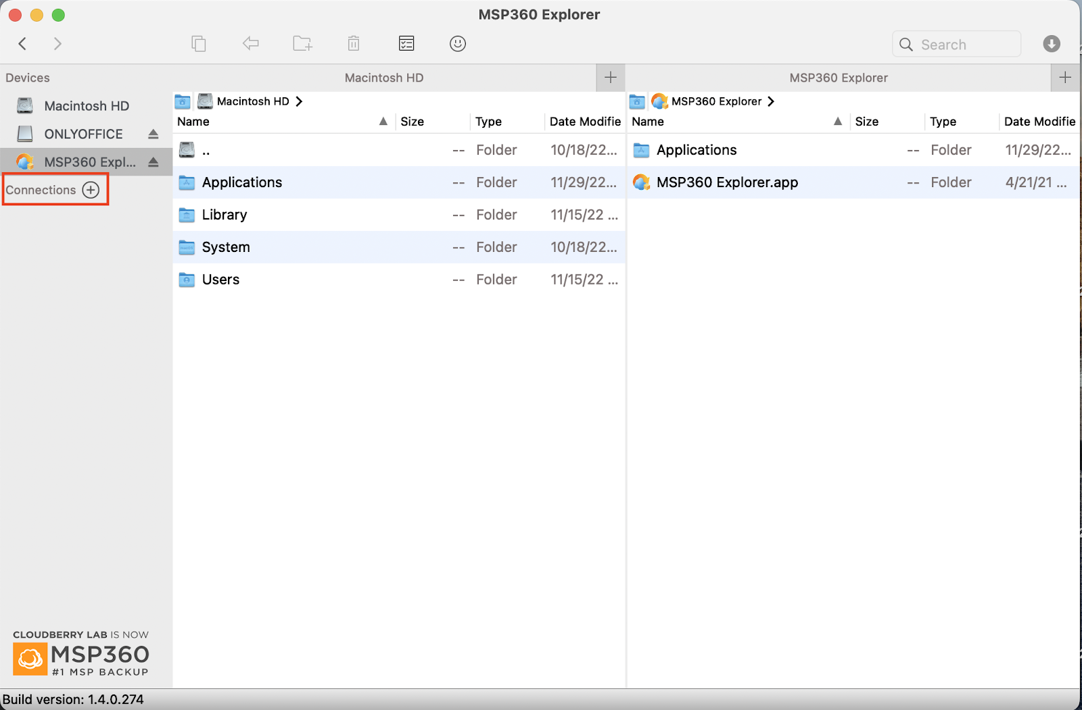Sort right pane by Size
1082x710 pixels.
click(887, 122)
